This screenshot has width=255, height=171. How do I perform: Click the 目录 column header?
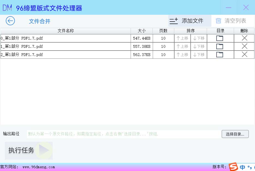[220, 31]
